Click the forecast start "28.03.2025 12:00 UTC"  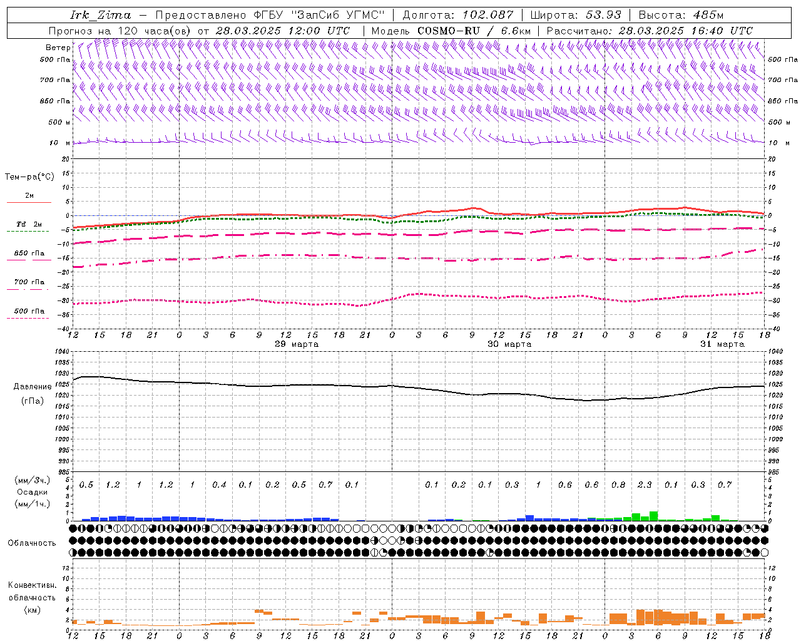(282, 31)
